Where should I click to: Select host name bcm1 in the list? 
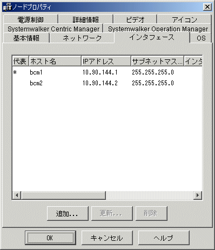tap(36, 72)
